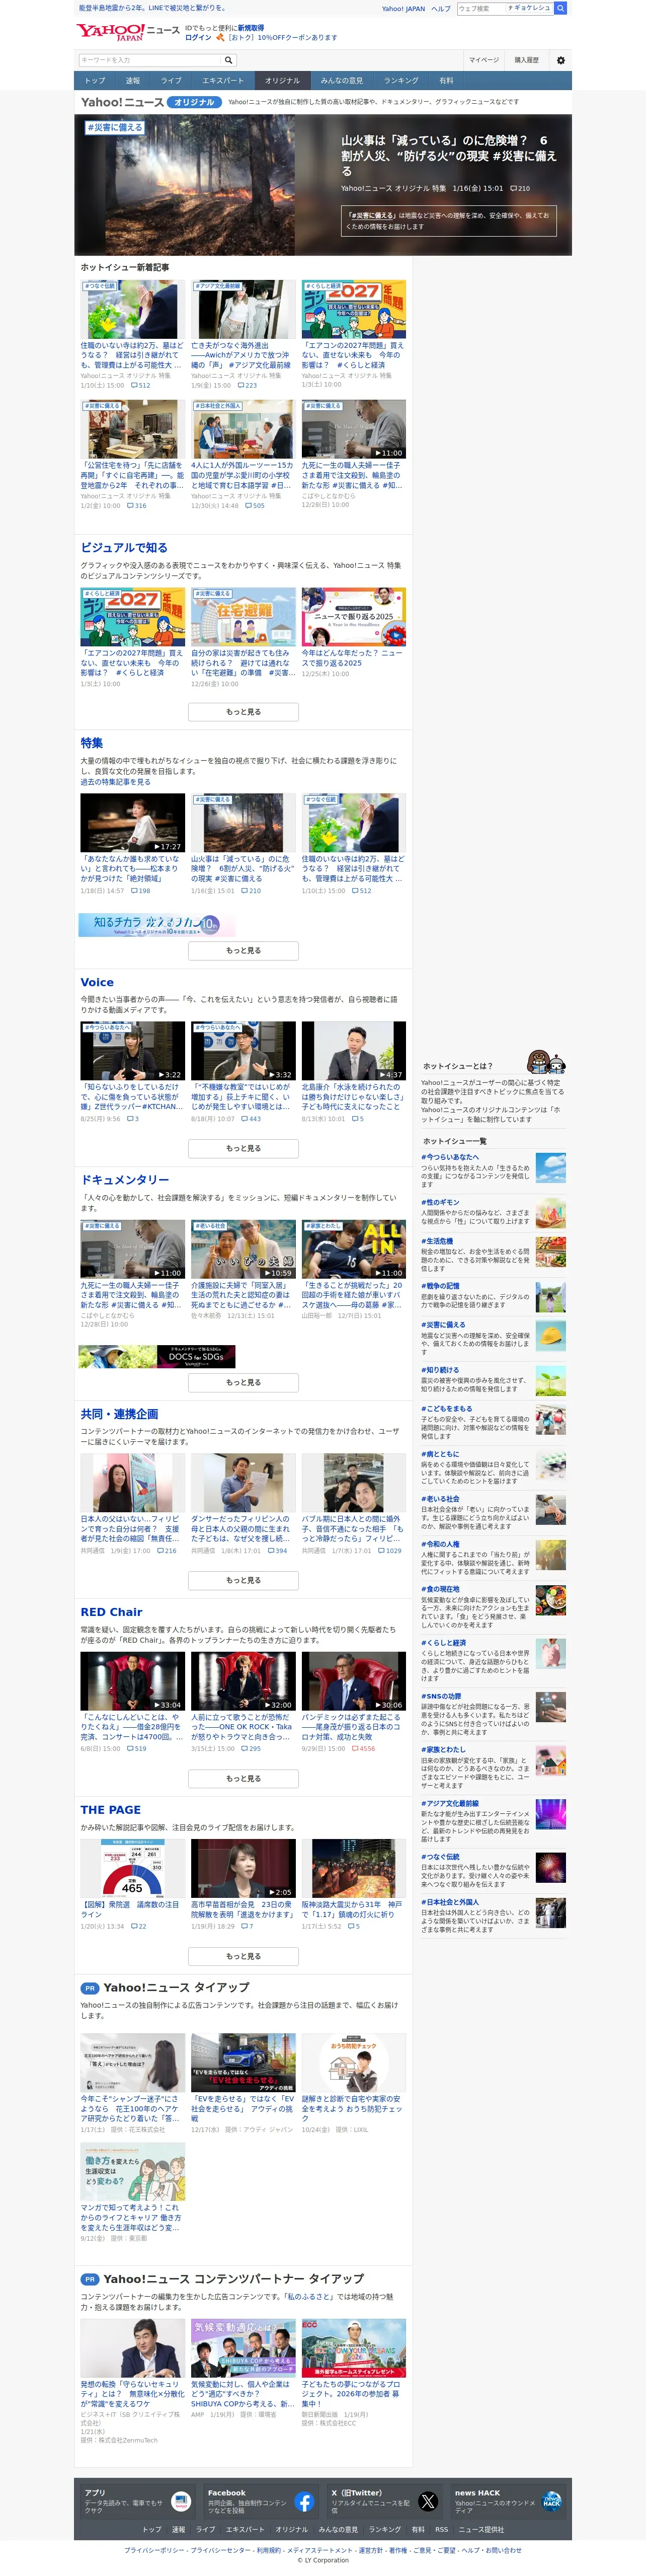Viewport: 646px width, 2576px height.
Task: Click the 新規取得 link
Action: point(251,28)
